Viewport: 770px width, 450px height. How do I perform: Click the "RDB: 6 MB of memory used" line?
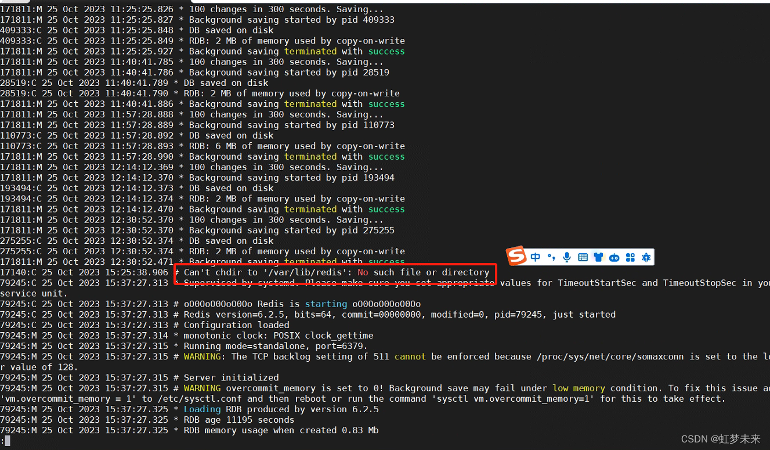[203, 146]
